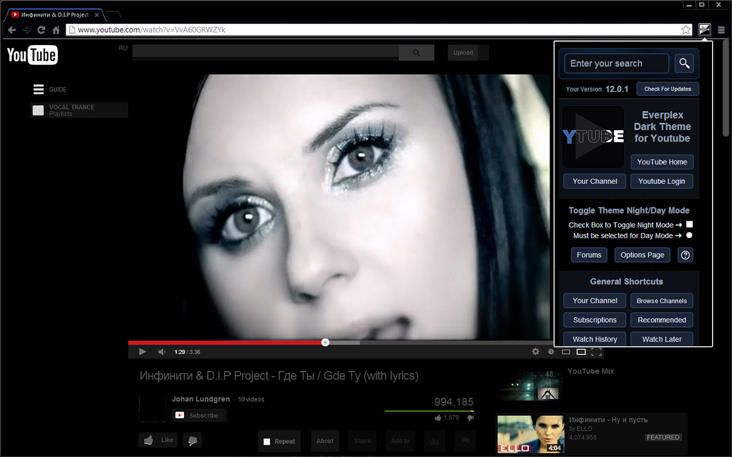
Task: Click the GUIDE label
Action: click(58, 90)
